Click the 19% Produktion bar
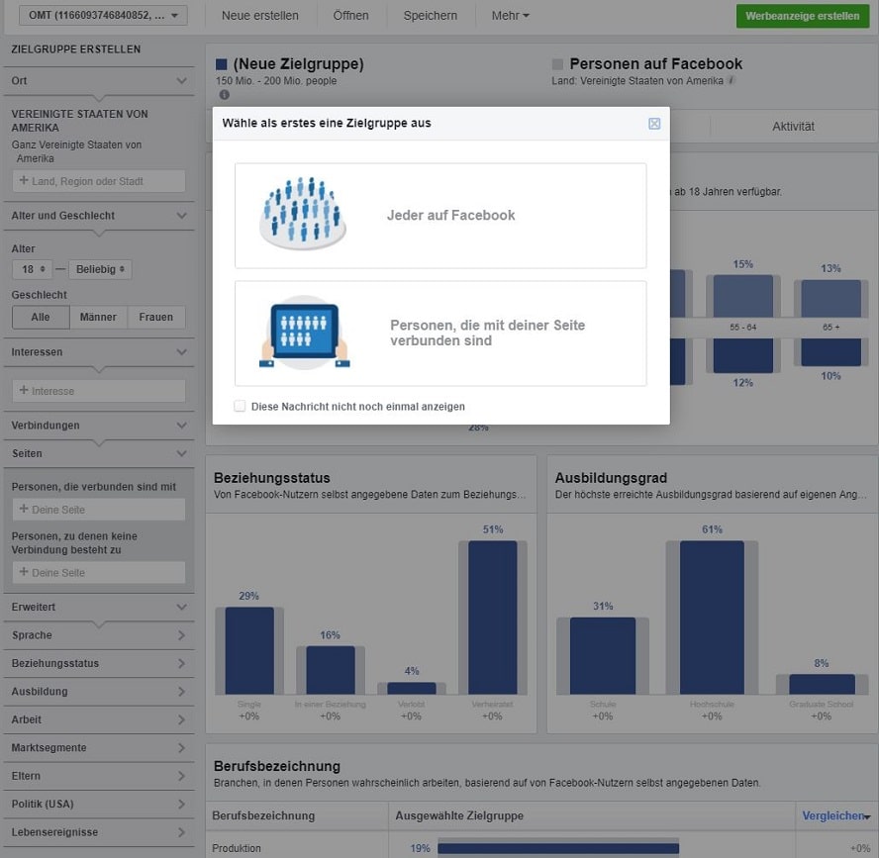Image resolution: width=879 pixels, height=858 pixels. tap(558, 848)
